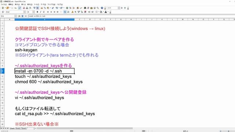
Task: Open the Undo history dropdown arrow
Action: (x=59, y=8)
